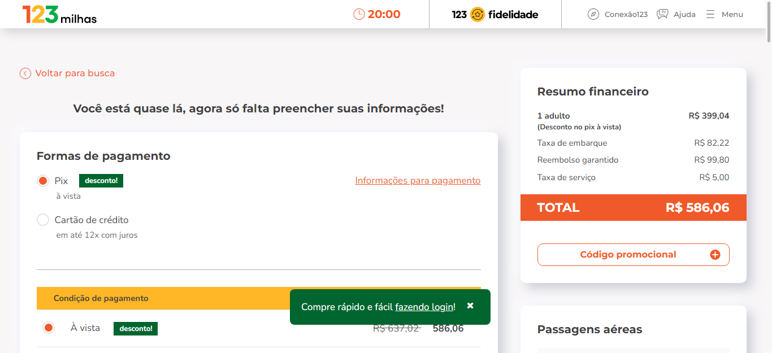Image resolution: width=772 pixels, height=353 pixels.
Task: Open the Código promocional field
Action: pos(633,255)
